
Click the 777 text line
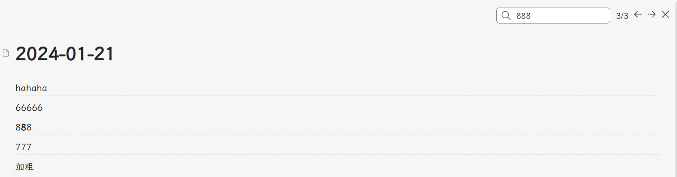pos(24,147)
